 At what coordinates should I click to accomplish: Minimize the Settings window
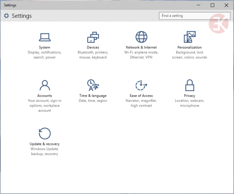pyautogui.click(x=198, y=5)
